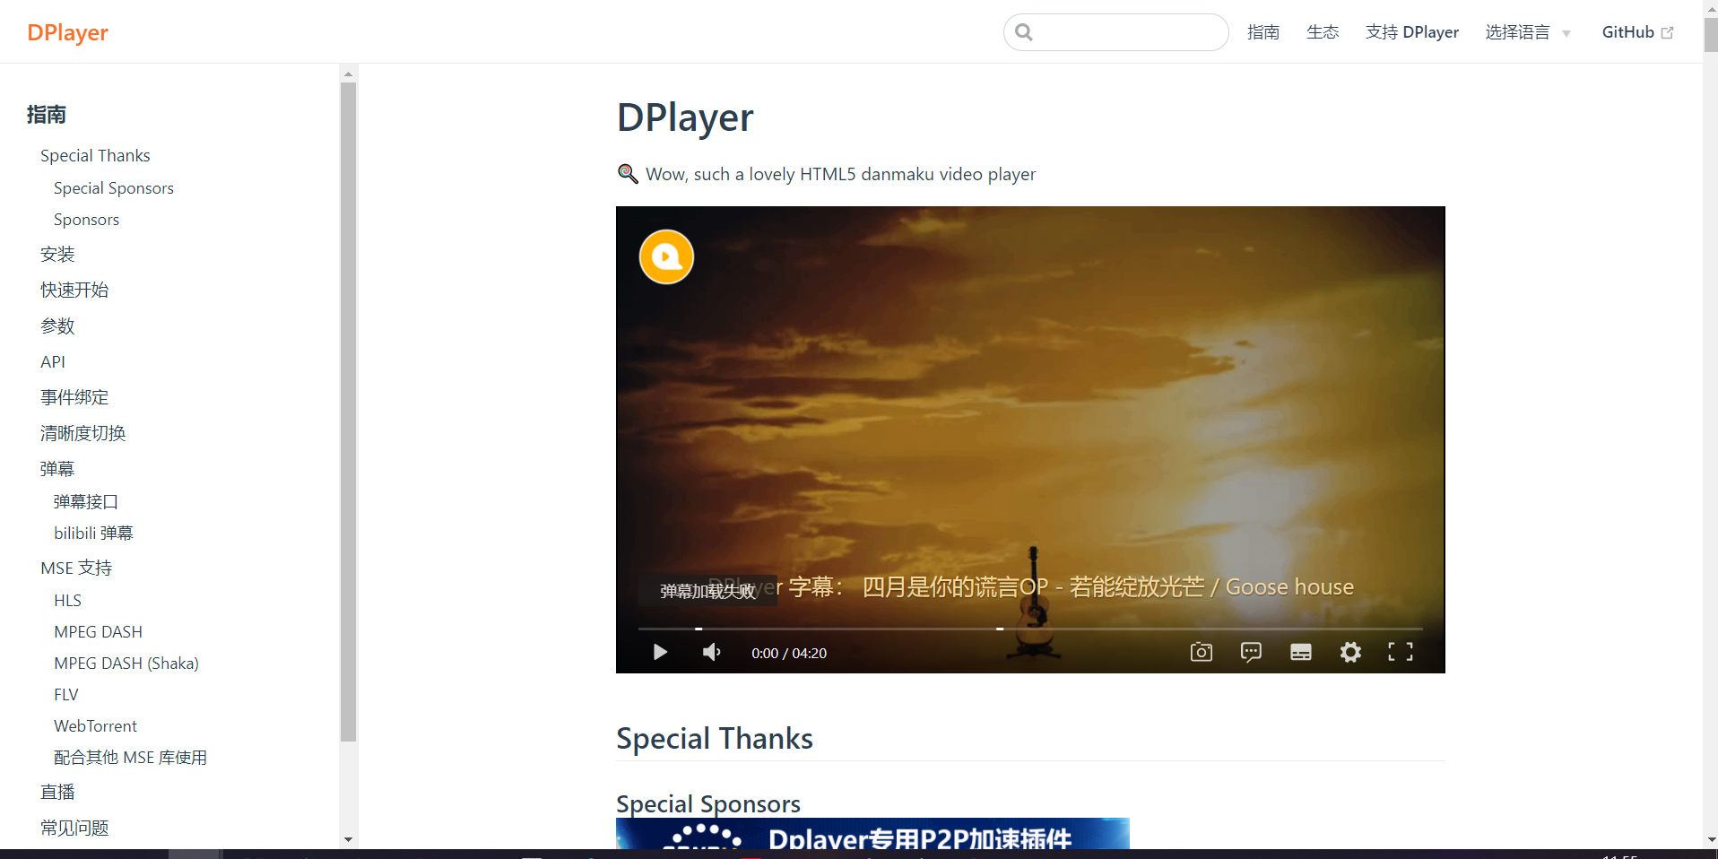Toggle subtitles with the subtitle icon
The height and width of the screenshot is (859, 1718).
pos(1301,652)
